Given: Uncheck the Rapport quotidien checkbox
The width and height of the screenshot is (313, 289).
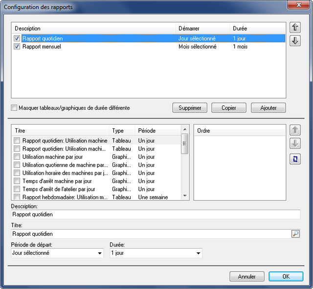Looking at the screenshot, I should click(x=17, y=38).
